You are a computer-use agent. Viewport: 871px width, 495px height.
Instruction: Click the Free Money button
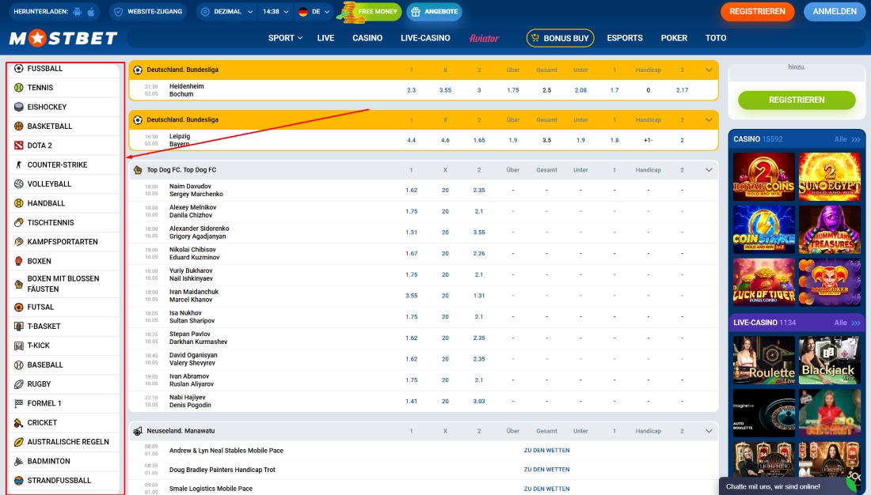point(371,12)
